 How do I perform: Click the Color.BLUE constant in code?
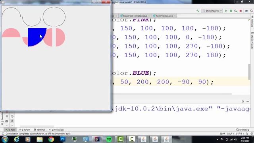coord(141,73)
